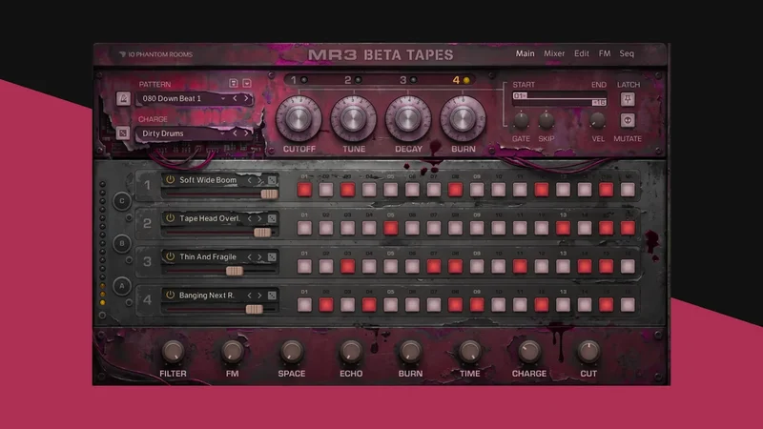
Task: Choose next sound for Banging Next R.
Action: [x=259, y=296]
